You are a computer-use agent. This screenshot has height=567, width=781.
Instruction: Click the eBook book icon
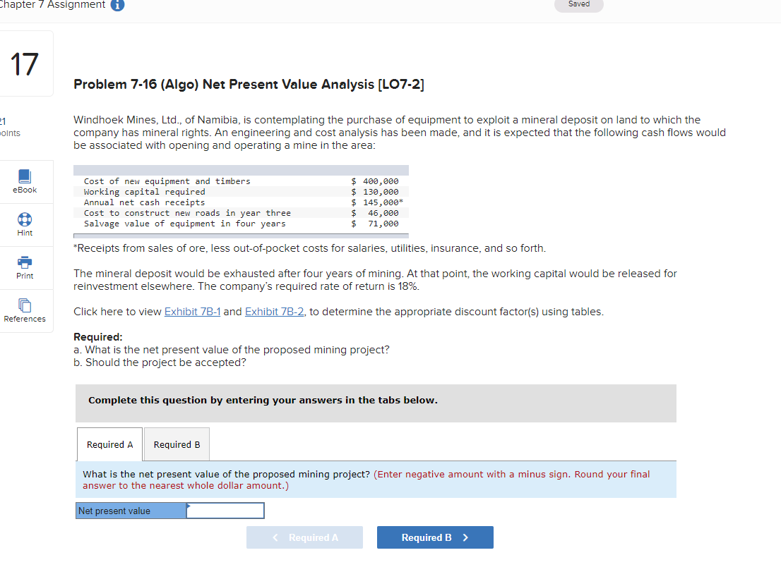[25, 176]
